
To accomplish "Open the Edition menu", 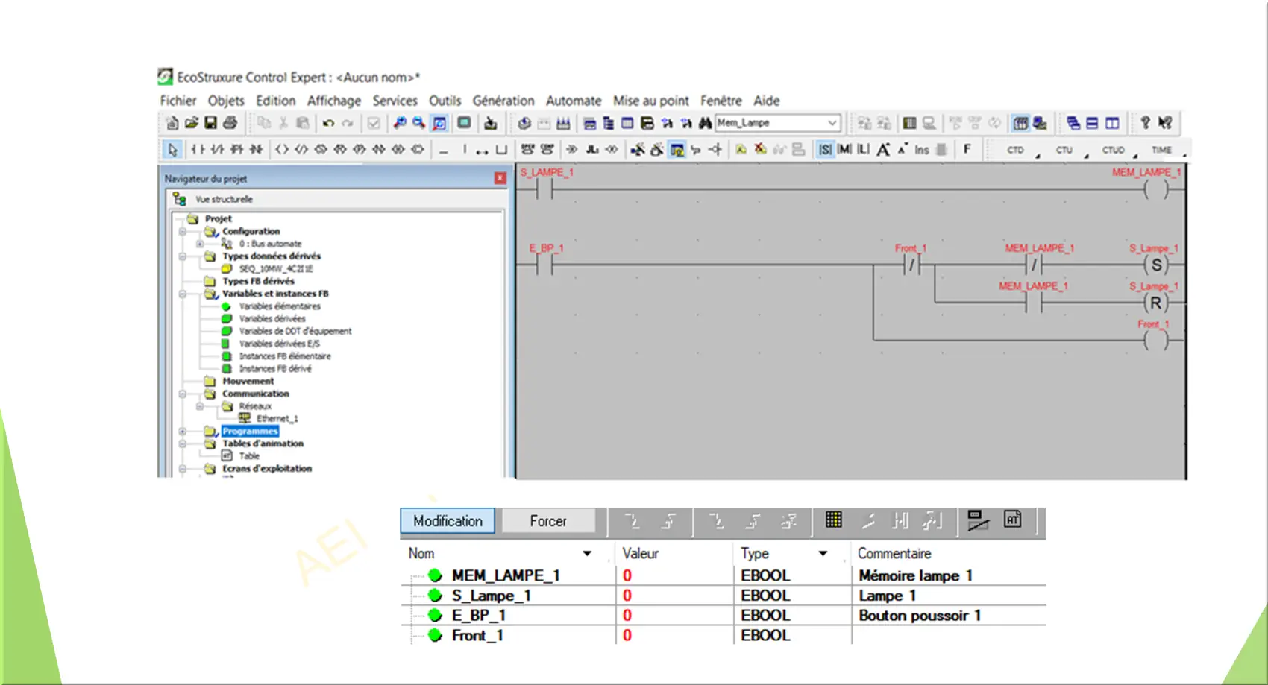I will pos(275,101).
